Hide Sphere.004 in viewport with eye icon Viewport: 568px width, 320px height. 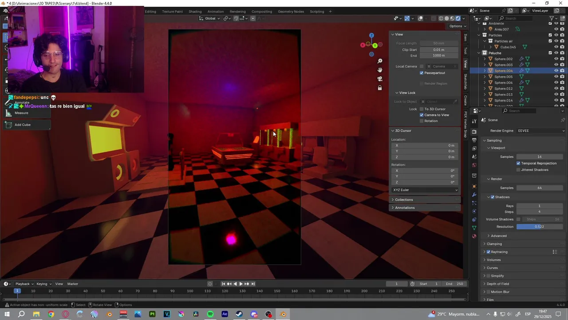point(556,71)
